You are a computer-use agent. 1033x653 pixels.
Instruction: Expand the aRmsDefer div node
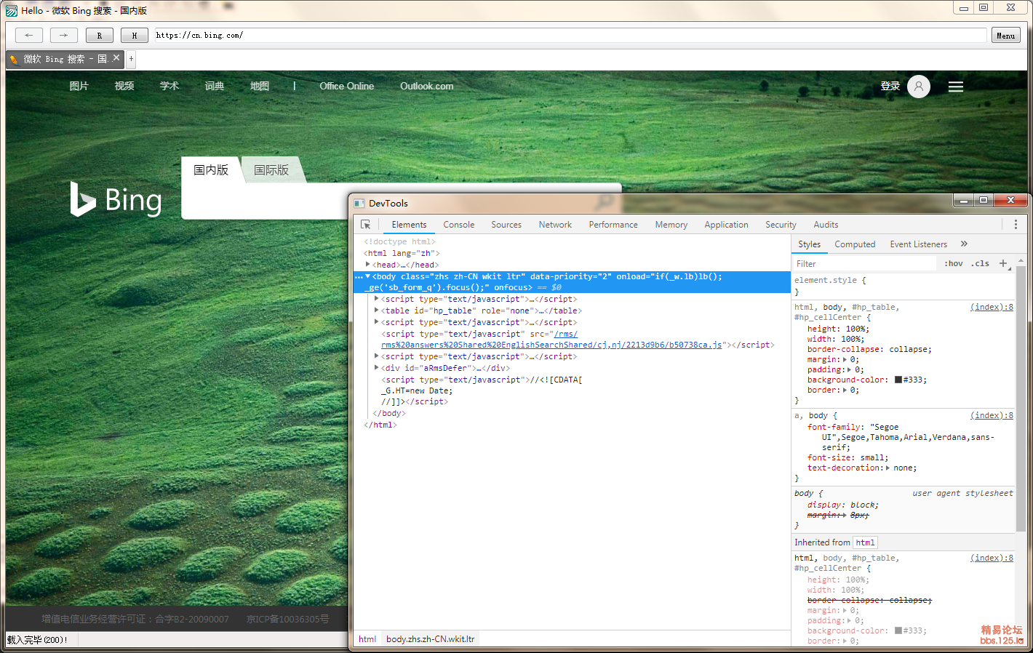pos(377,368)
